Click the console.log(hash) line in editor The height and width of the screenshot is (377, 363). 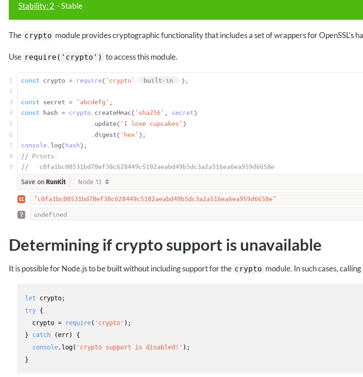[54, 146]
